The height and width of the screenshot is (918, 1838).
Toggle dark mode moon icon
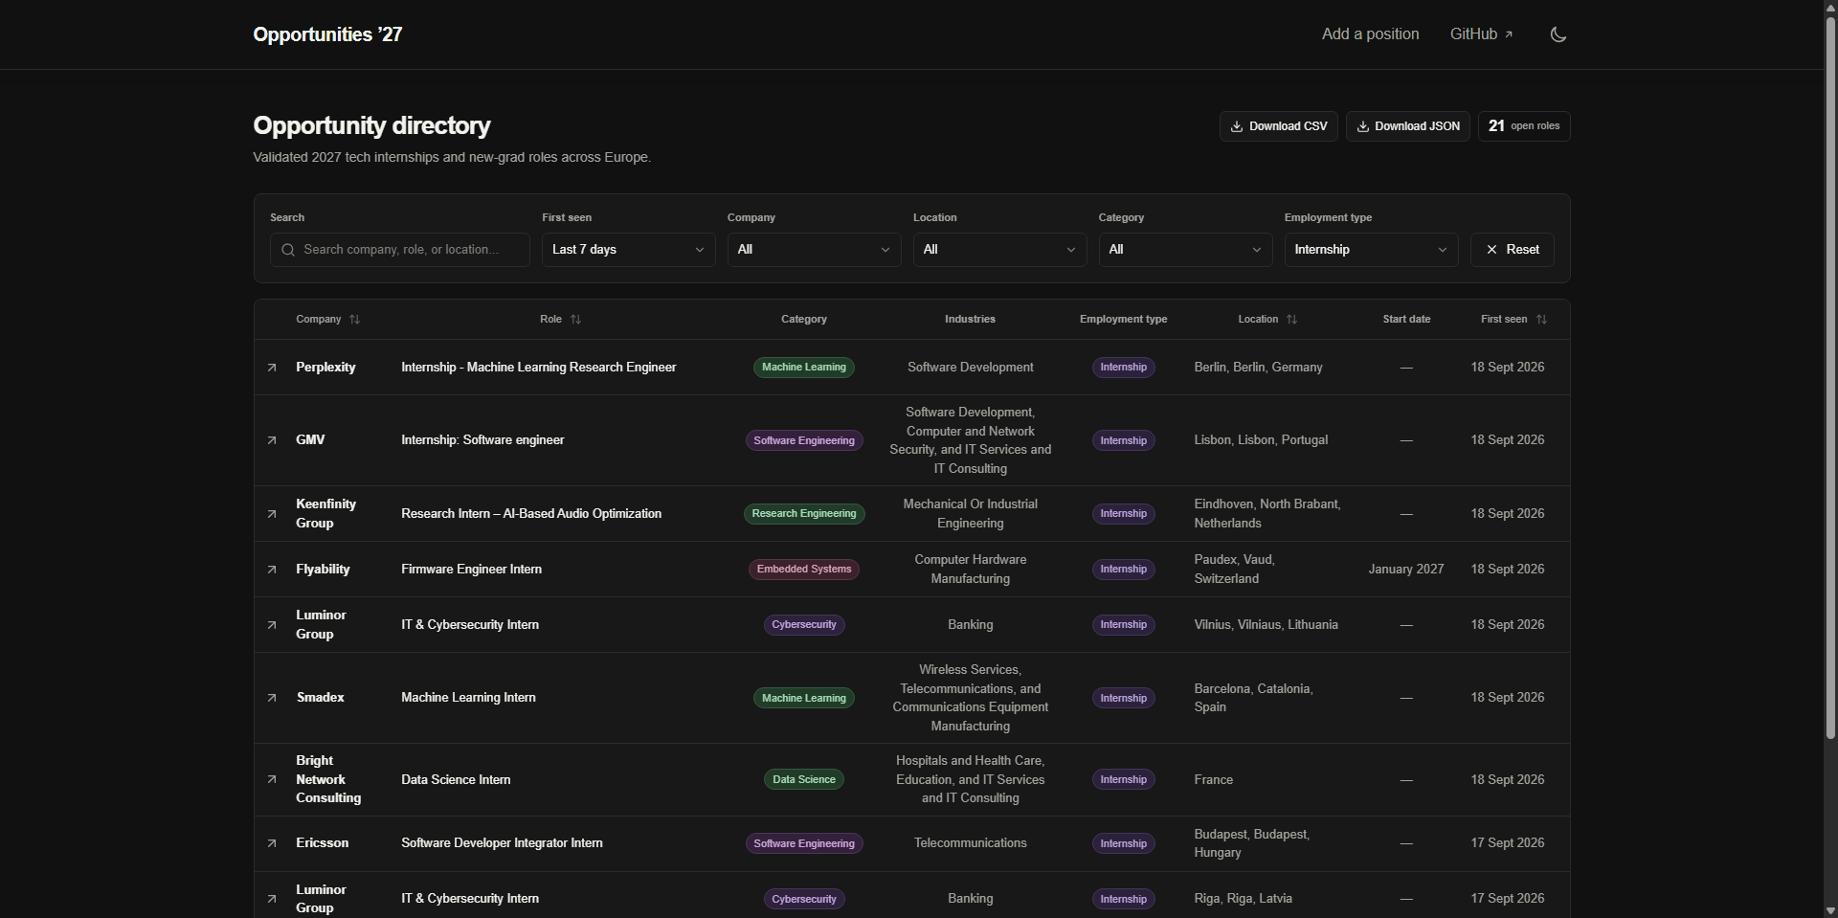tap(1558, 34)
